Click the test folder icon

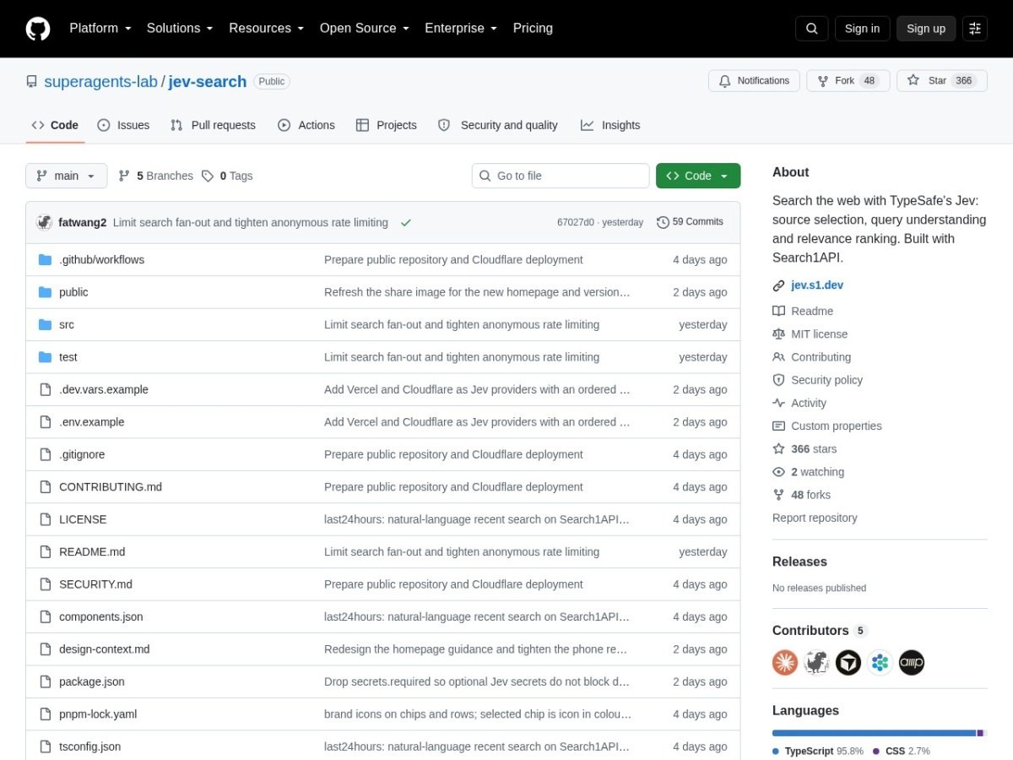46,357
